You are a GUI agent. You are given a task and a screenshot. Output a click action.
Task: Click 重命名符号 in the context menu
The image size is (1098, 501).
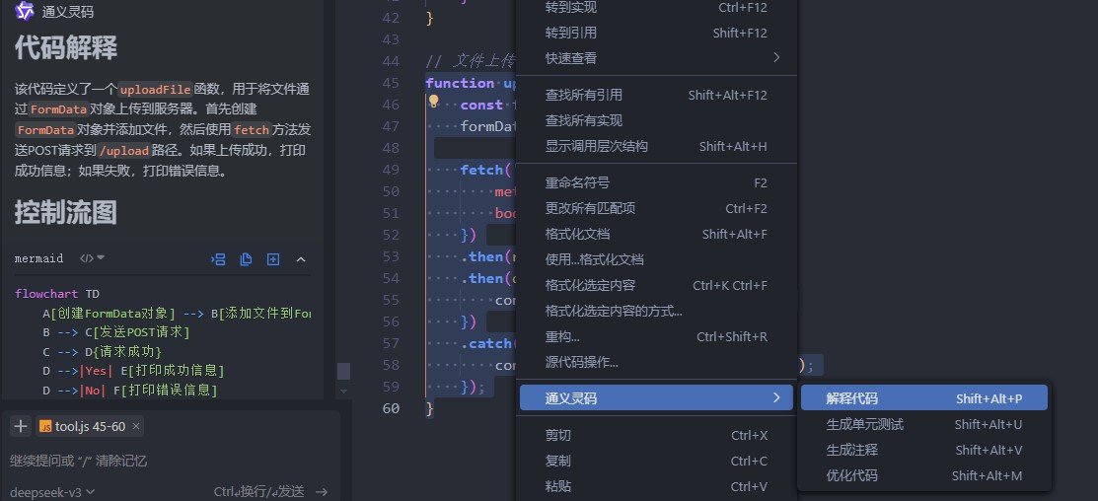pos(656,182)
